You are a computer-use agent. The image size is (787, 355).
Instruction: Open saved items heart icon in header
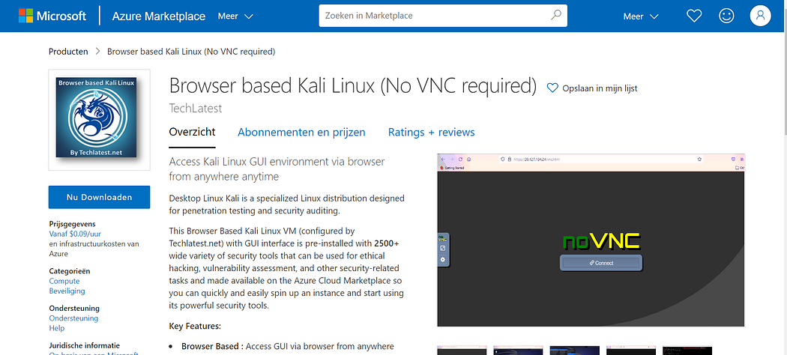click(x=693, y=16)
